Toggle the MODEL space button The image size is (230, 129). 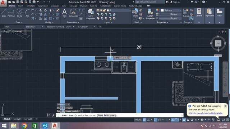138,120
